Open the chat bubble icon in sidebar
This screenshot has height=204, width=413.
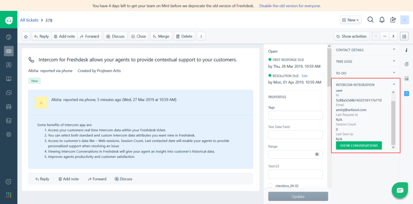click(x=9, y=182)
